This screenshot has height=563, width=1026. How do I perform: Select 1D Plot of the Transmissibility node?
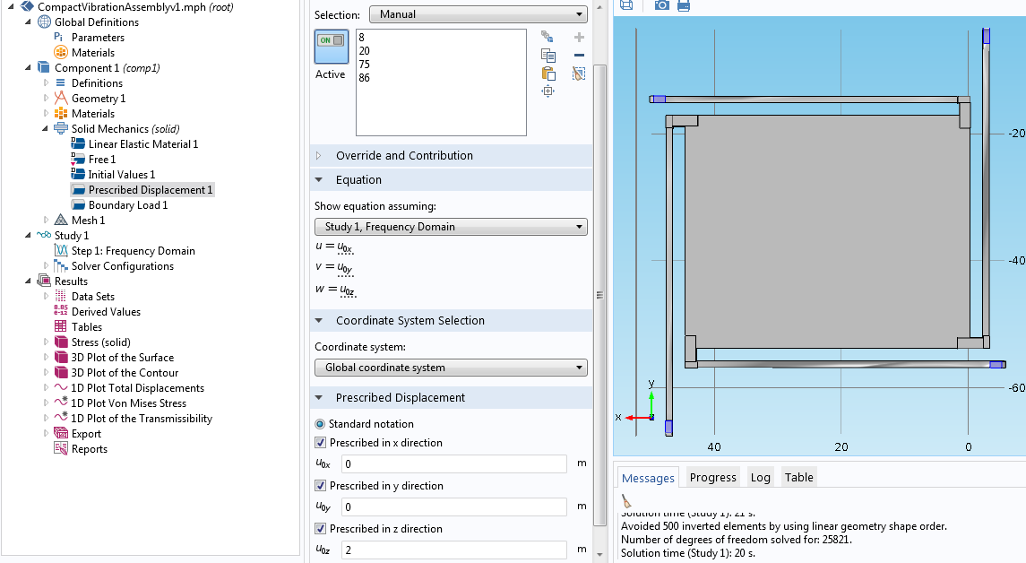tap(142, 419)
